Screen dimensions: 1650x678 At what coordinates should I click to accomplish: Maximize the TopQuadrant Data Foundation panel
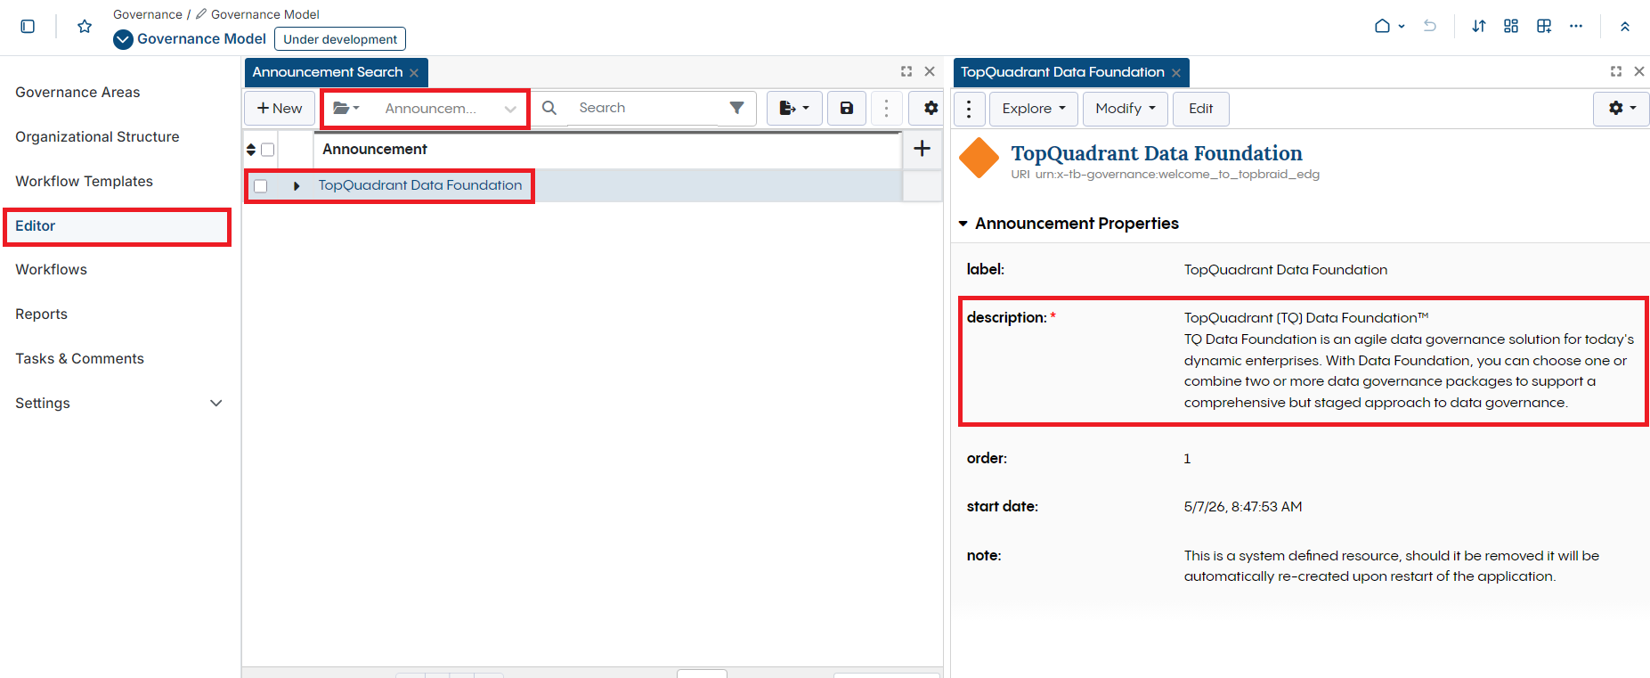click(x=1616, y=71)
